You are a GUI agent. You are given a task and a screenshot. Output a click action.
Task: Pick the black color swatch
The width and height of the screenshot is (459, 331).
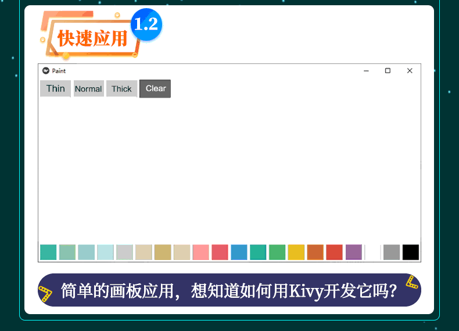(x=410, y=252)
